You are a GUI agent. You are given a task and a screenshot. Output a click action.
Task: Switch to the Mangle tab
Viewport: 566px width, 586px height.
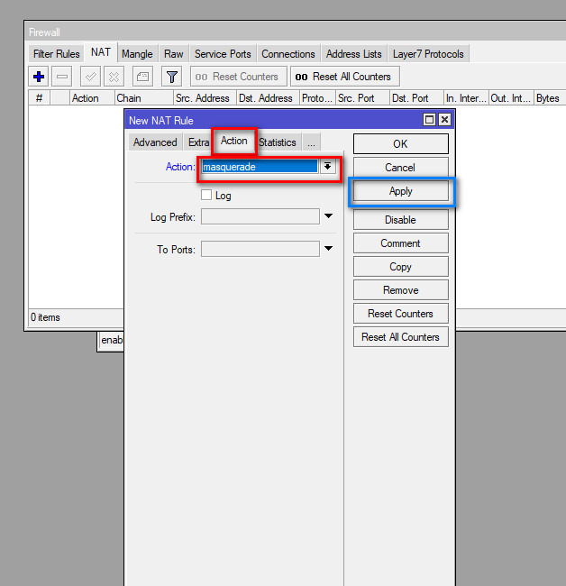click(x=137, y=54)
